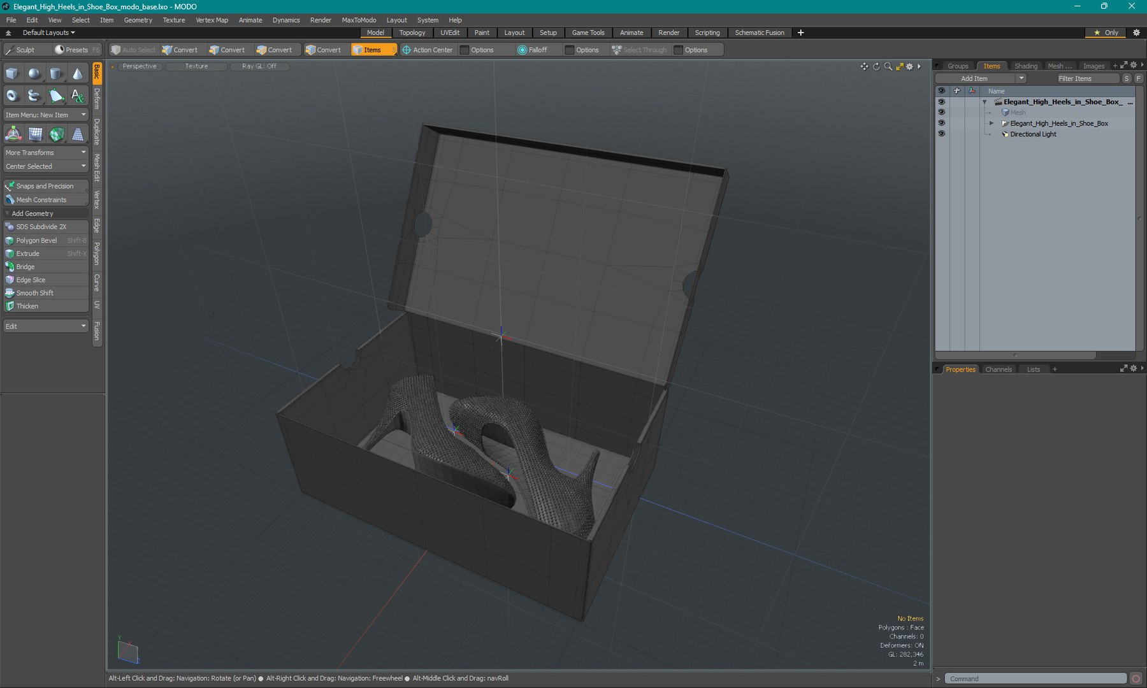This screenshot has height=688, width=1147.
Task: Click the Filter Items field
Action: pos(1088,78)
